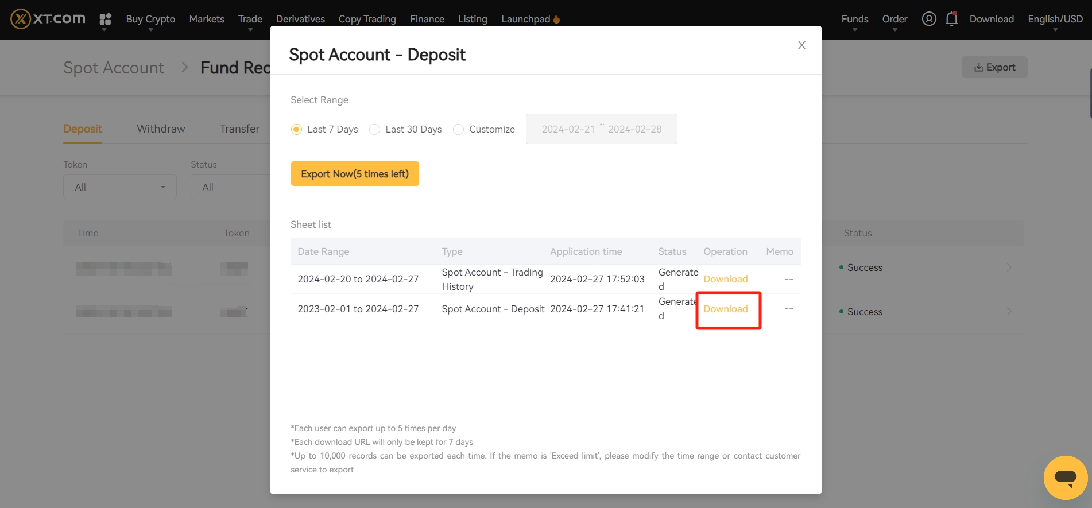
Task: Click Export Now button
Action: pos(354,174)
